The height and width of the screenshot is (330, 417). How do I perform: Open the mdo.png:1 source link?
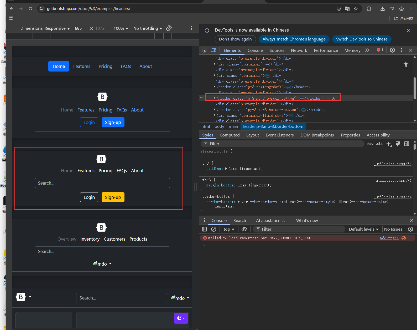pos(389,238)
